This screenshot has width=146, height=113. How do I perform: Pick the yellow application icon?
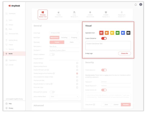pyautogui.click(x=112, y=33)
